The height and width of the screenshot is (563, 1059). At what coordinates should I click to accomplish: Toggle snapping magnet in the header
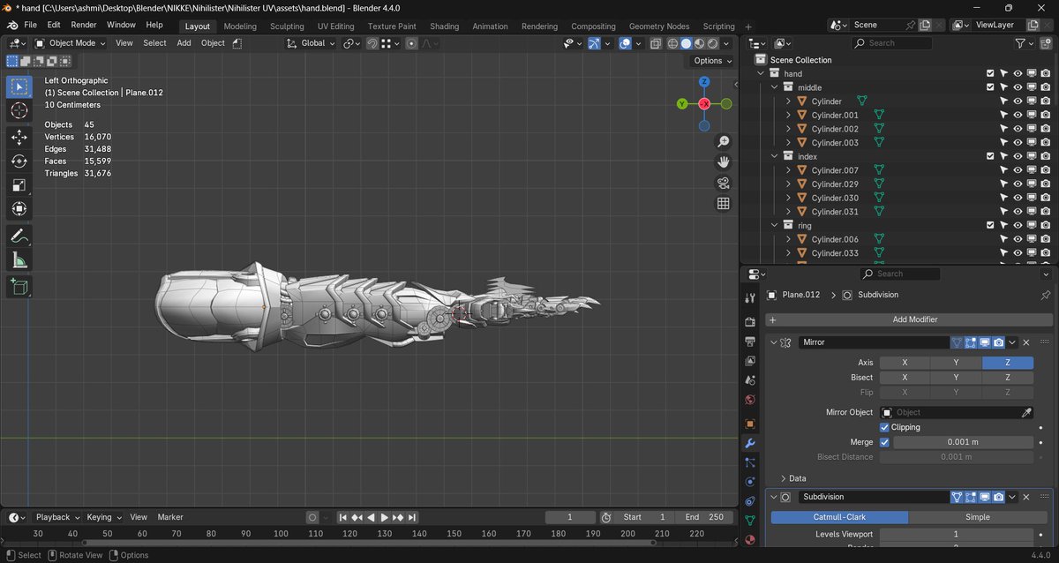point(373,43)
